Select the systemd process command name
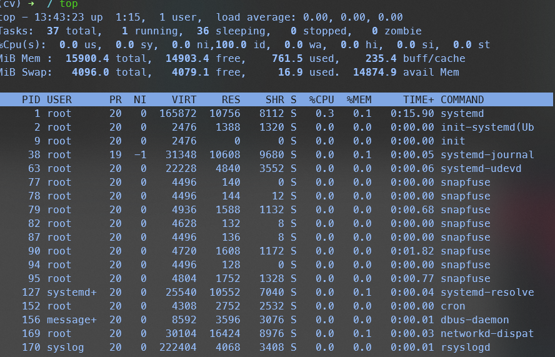Viewport: 555px width, 357px height. (462, 114)
